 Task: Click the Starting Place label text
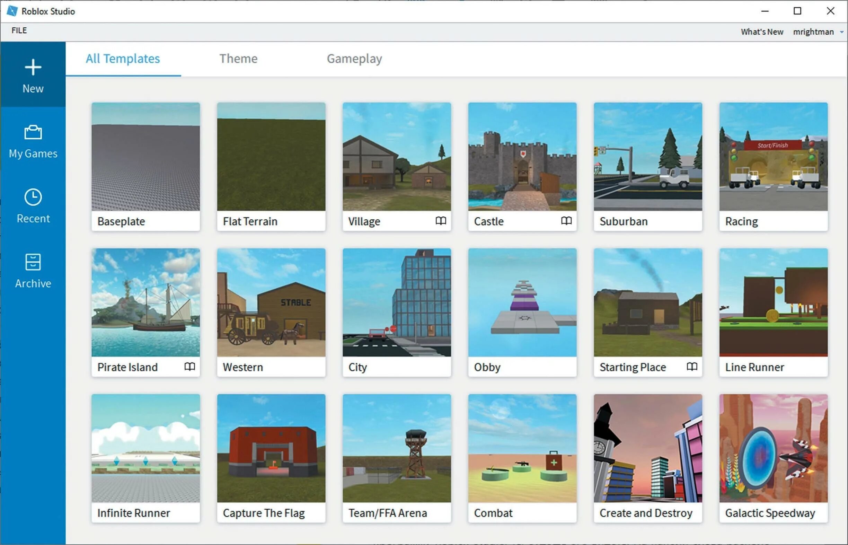point(633,367)
